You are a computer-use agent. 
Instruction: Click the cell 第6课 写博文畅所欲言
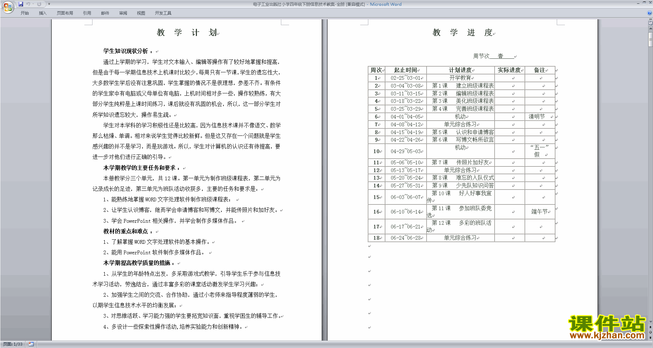pyautogui.click(x=461, y=140)
